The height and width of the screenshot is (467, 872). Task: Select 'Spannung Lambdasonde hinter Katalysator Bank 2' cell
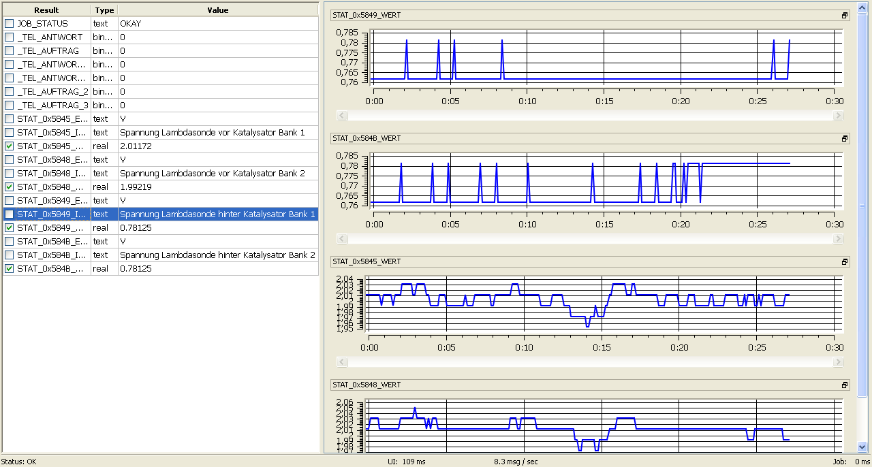217,255
